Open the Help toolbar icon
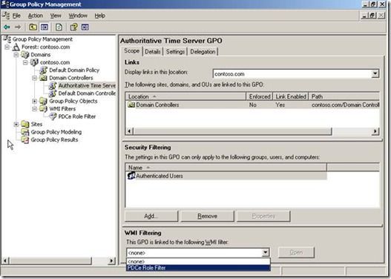Viewport: 391px width, 279px height. click(x=73, y=27)
